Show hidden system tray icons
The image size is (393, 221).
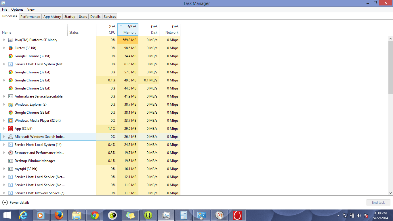click(x=338, y=215)
